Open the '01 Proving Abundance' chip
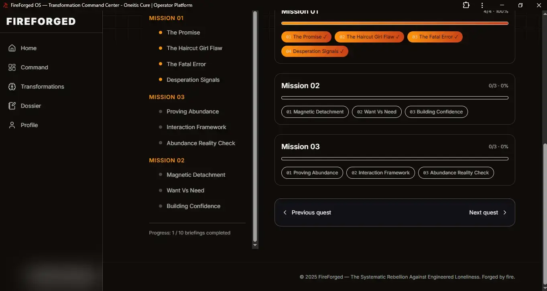The height and width of the screenshot is (291, 547). tap(312, 173)
